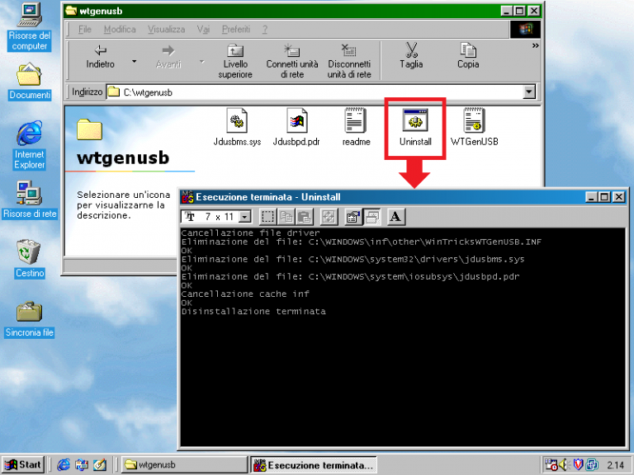This screenshot has width=634, height=475.
Task: Click the blue network tray icon
Action: [592, 465]
